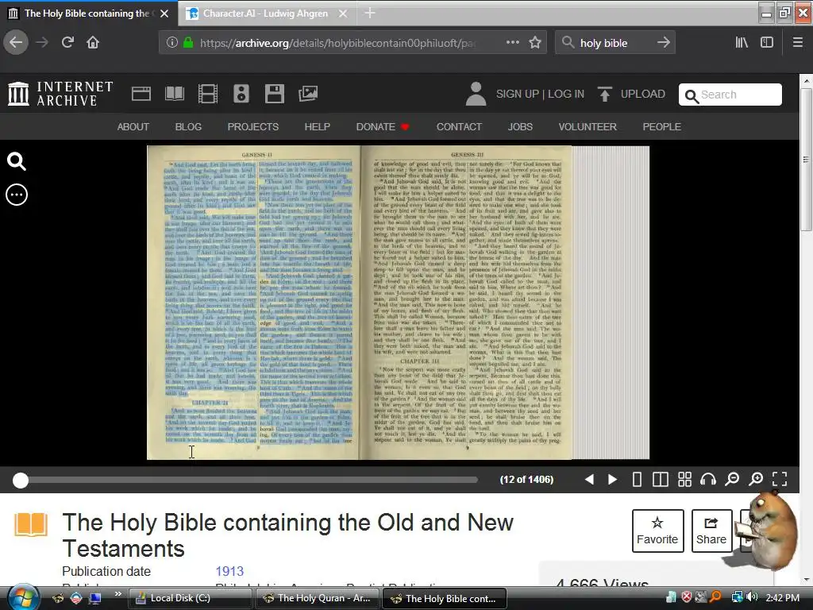Switch to the Character.AI - Ludwig Ahgren tab

click(267, 13)
